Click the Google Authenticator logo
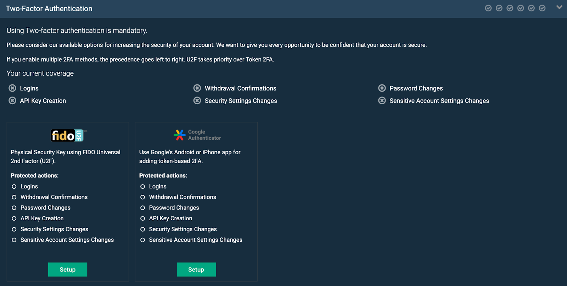Image resolution: width=567 pixels, height=286 pixels. [x=197, y=135]
